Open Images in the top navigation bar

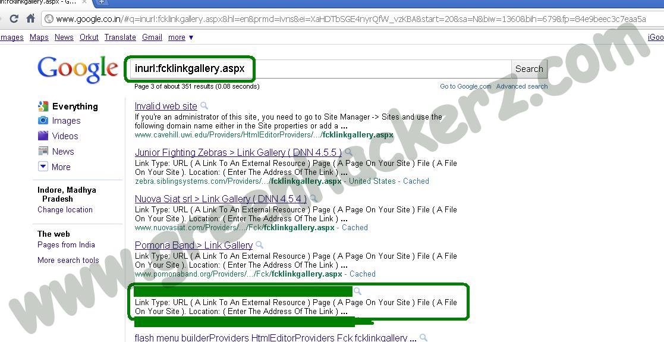click(12, 37)
